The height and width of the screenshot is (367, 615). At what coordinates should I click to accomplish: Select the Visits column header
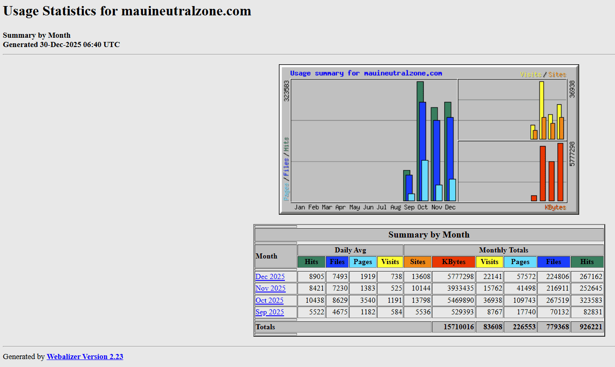(x=390, y=262)
